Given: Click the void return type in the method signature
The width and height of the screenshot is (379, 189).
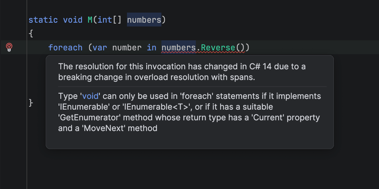Looking at the screenshot, I should coord(73,20).
